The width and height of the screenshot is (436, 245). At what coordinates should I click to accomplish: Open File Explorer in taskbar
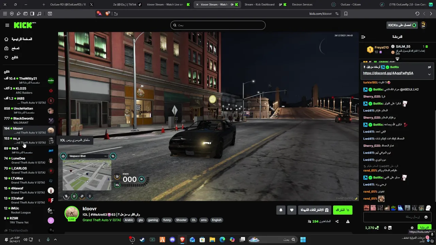pos(212,240)
